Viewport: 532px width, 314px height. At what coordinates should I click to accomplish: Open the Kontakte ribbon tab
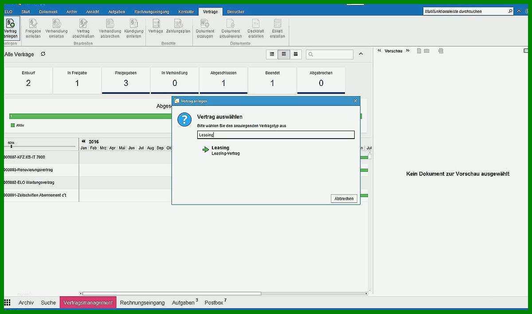click(x=186, y=12)
